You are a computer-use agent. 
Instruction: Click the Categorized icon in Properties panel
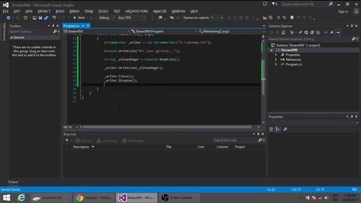(x=271, y=129)
